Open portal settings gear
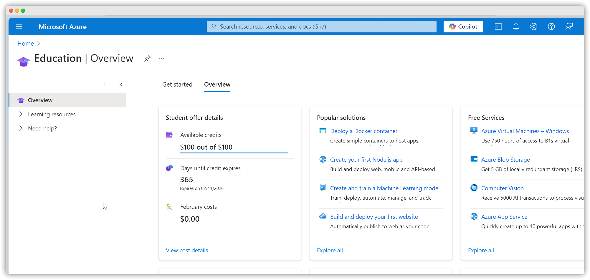 pos(533,27)
